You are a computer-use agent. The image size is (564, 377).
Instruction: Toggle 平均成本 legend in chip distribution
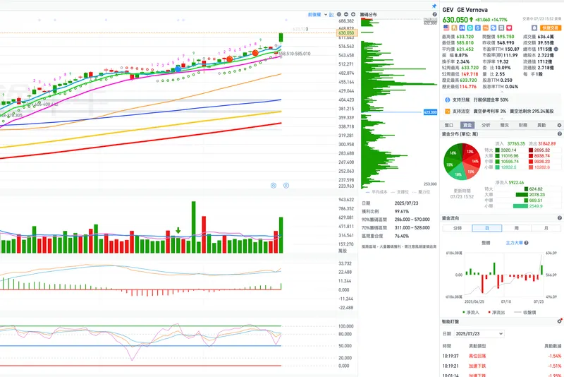pos(376,192)
